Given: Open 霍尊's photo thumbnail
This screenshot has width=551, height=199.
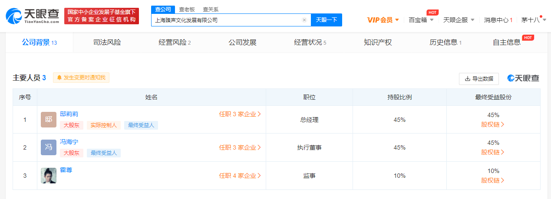Looking at the screenshot, I should [49, 176].
